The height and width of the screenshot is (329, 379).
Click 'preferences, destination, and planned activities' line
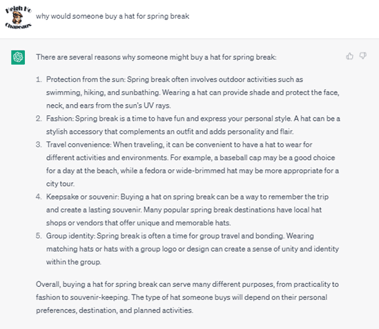pyautogui.click(x=115, y=310)
